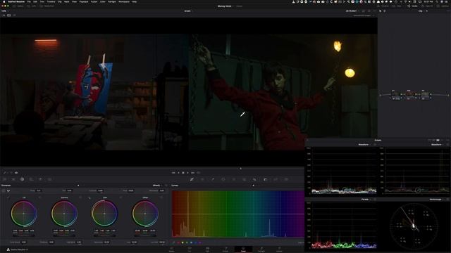Jump to first frame in viewer
The width and height of the screenshot is (451, 253).
(173, 173)
